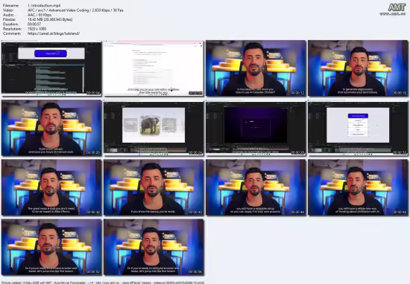Image resolution: width=410 pixels, height=284 pixels.
Task: Select the thumbnail timestamped 00:00:04
Action: coord(51,68)
